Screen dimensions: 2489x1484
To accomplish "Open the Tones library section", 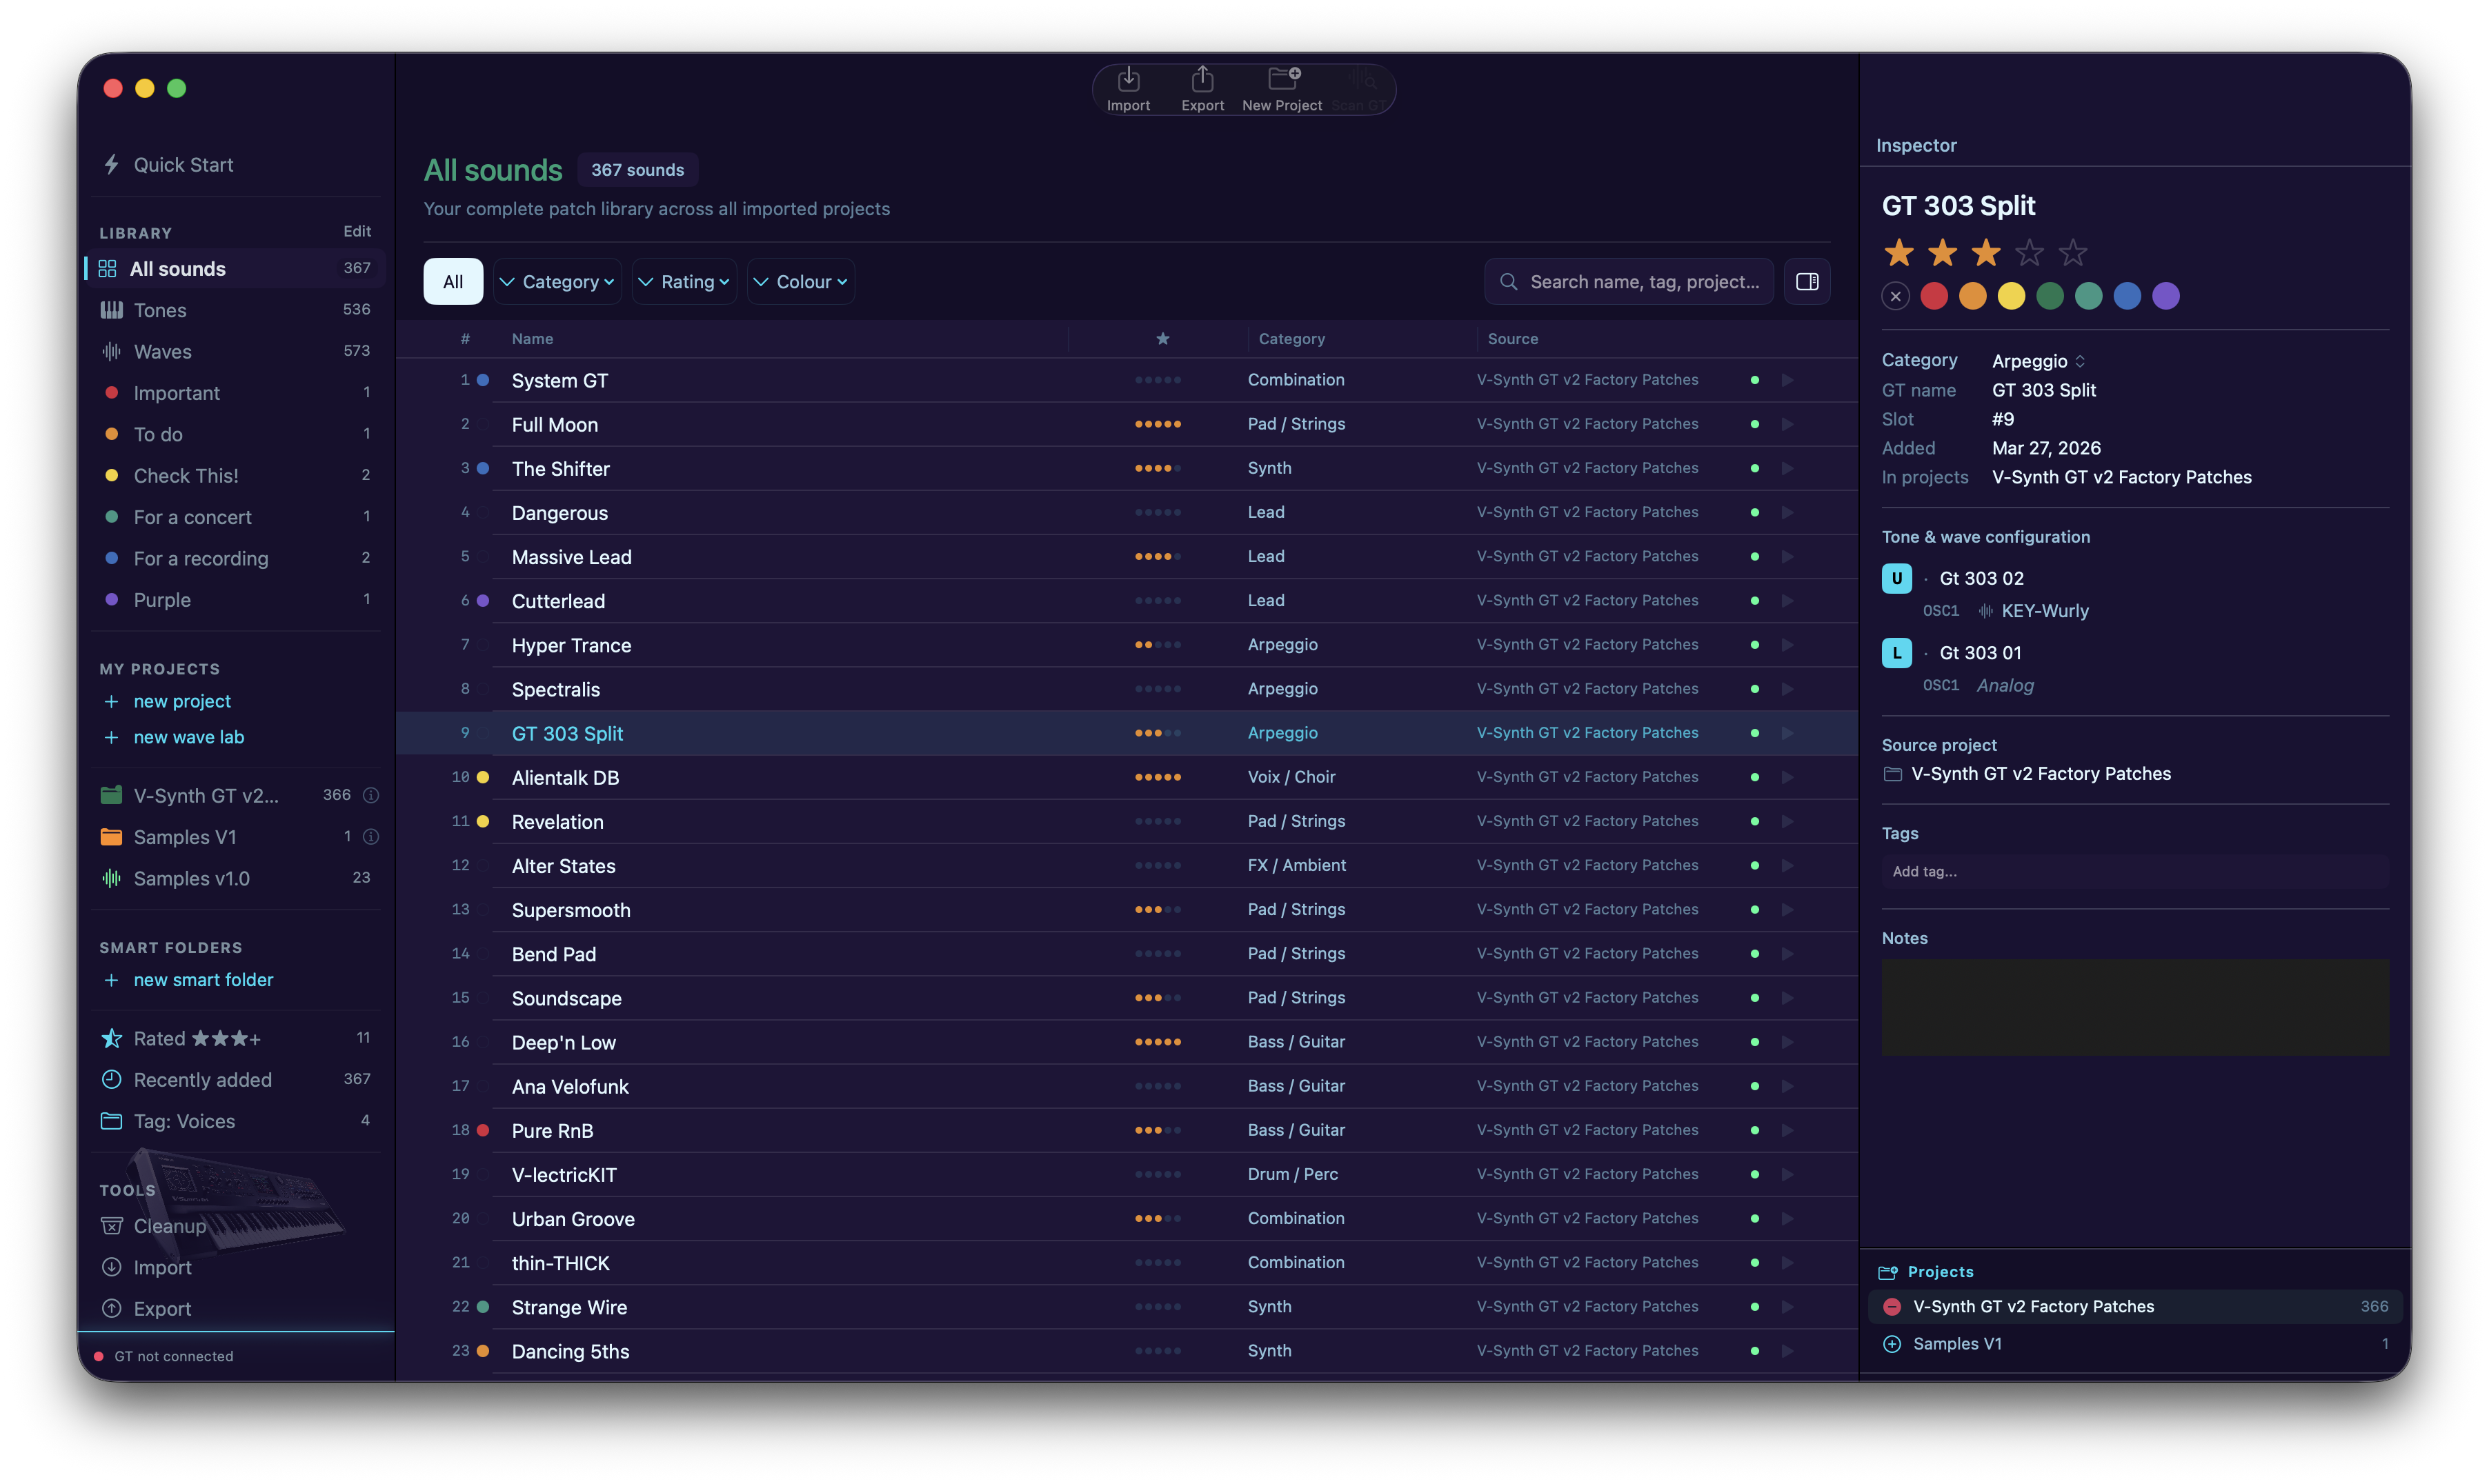I will (x=236, y=310).
